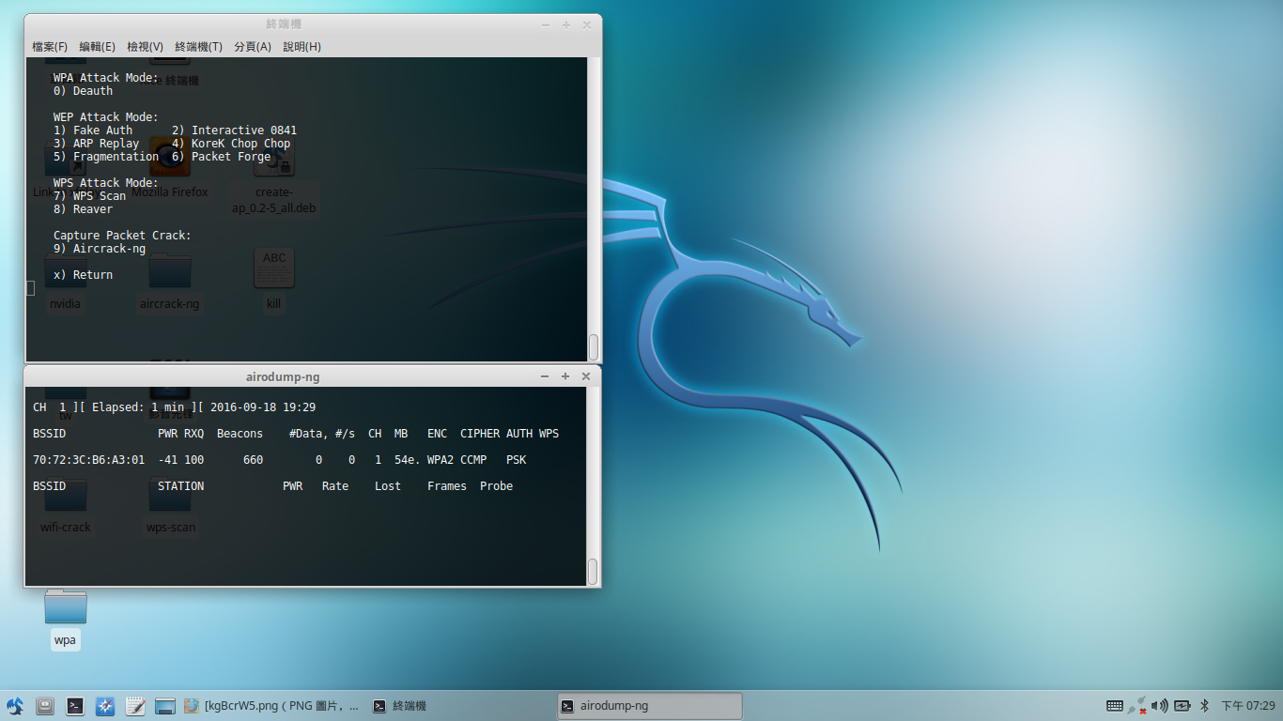
Task: Click the battery power tray icon
Action: [1183, 706]
